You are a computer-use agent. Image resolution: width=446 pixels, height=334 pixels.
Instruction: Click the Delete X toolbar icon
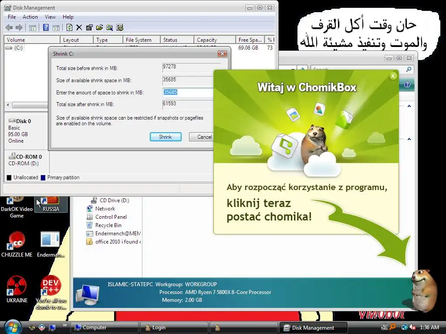coord(79,27)
